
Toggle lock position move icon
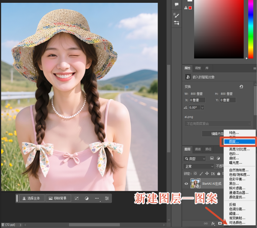[207, 173]
